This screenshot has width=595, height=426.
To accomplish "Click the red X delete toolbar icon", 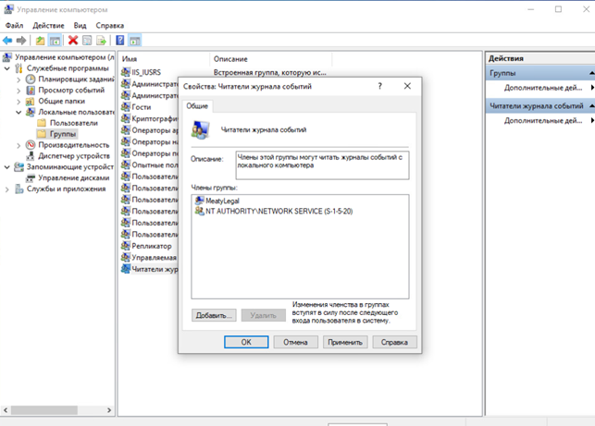I will pos(73,41).
